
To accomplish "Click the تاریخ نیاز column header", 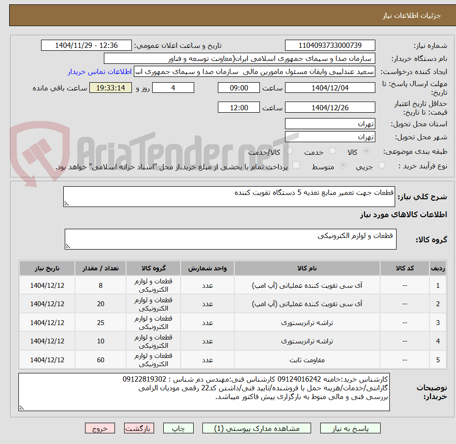I will click(x=47, y=268).
